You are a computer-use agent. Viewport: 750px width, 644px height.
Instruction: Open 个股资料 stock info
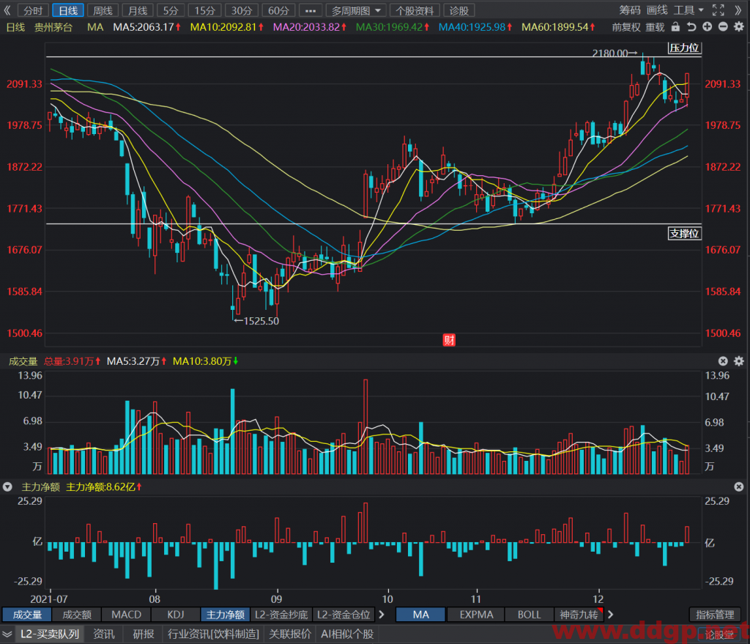click(x=415, y=10)
